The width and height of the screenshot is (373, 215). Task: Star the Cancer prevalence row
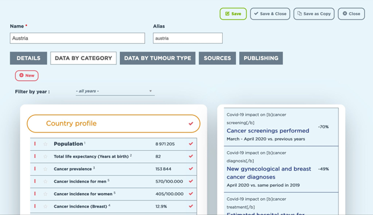(x=46, y=169)
